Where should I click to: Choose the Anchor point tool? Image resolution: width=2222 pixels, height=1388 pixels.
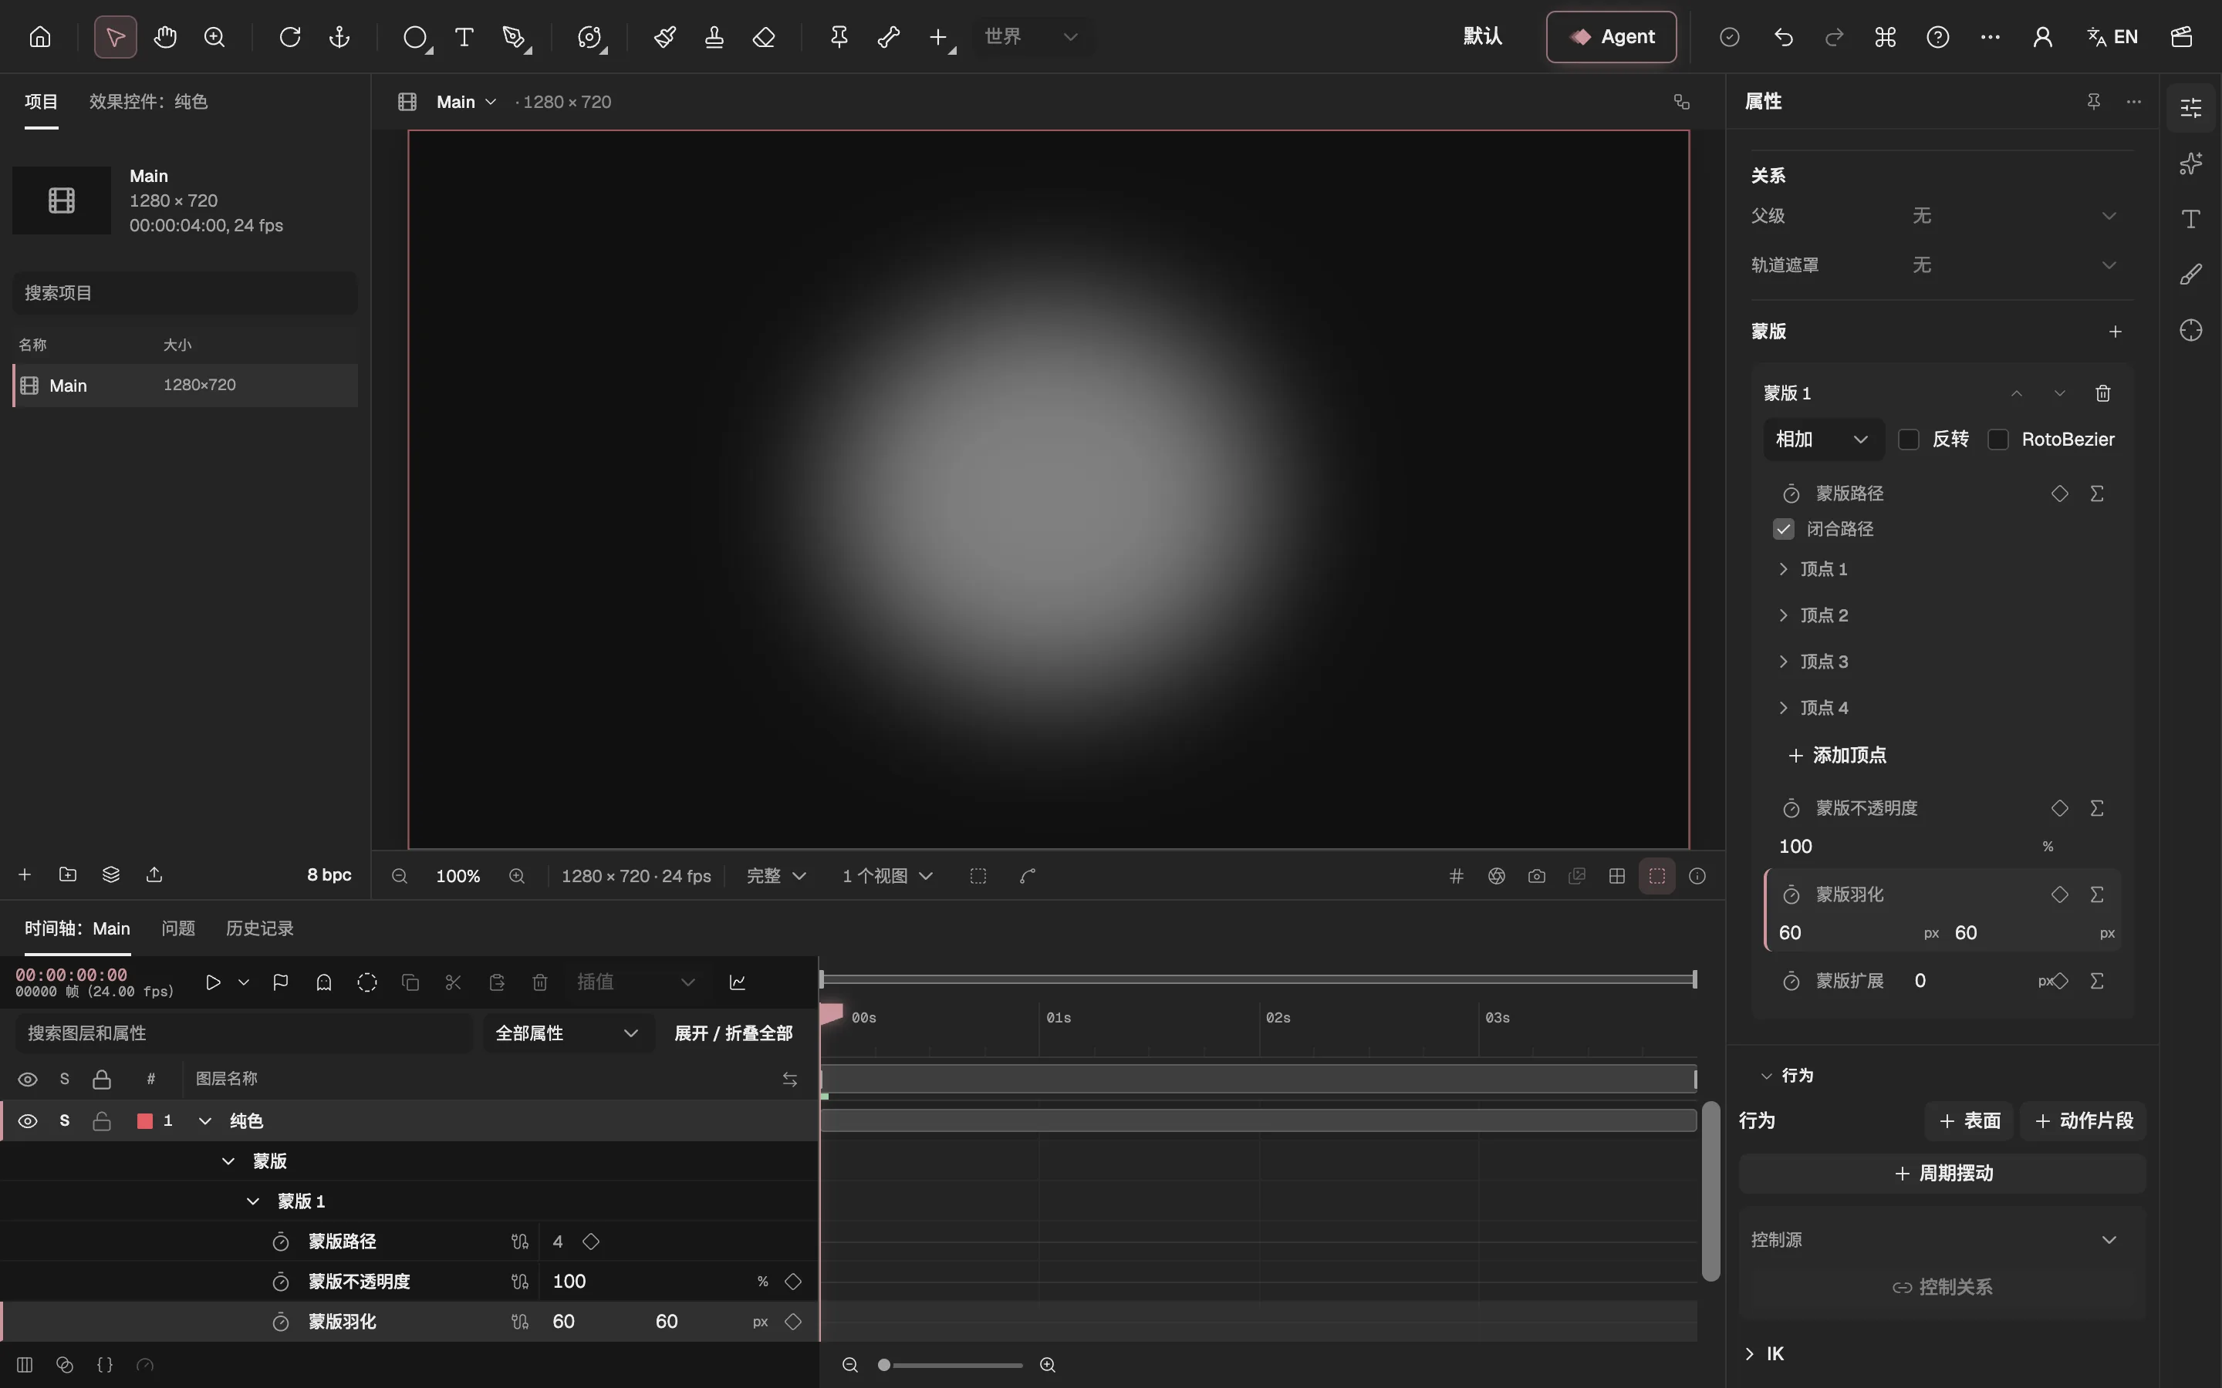339,37
